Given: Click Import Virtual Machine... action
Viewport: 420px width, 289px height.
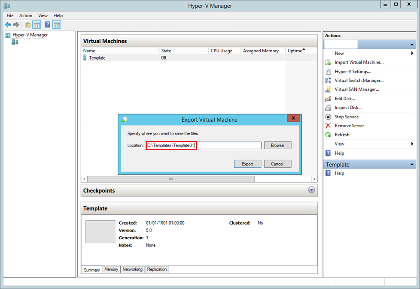Looking at the screenshot, I should 359,62.
